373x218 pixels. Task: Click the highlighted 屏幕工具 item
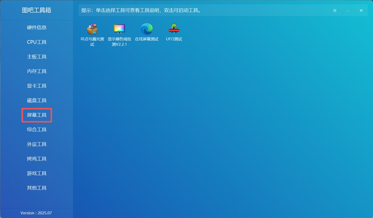[36, 115]
